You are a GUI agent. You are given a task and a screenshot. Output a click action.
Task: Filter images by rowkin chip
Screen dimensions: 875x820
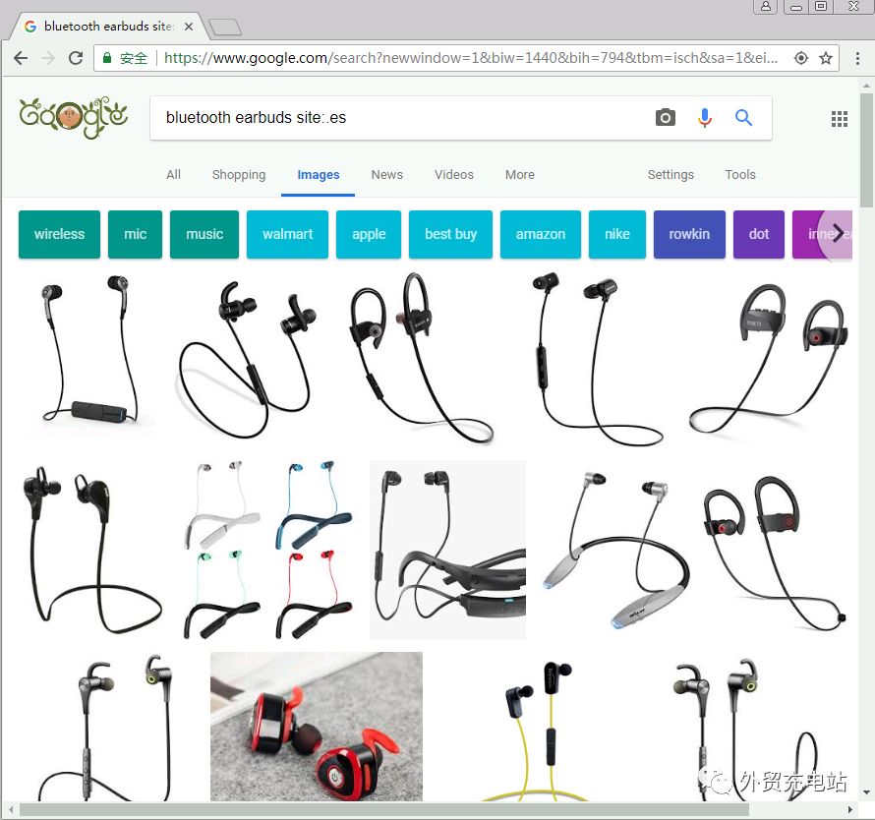click(689, 234)
